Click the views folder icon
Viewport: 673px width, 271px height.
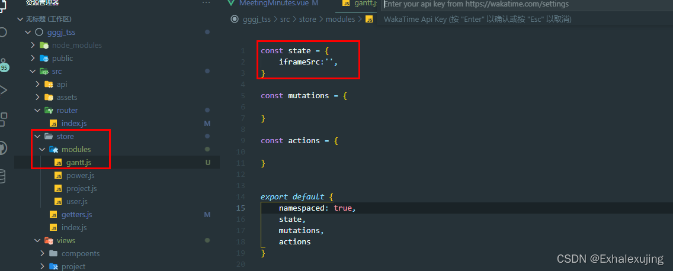click(x=49, y=241)
